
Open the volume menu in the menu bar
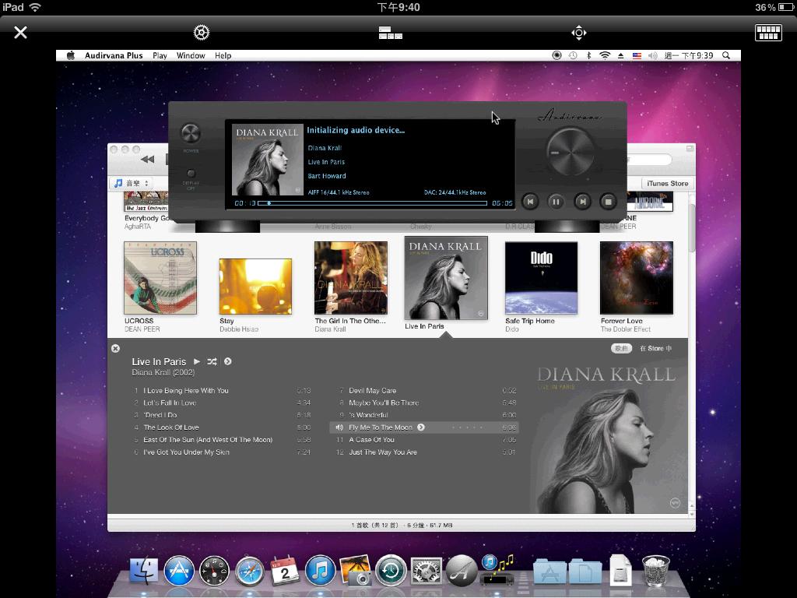(x=653, y=55)
